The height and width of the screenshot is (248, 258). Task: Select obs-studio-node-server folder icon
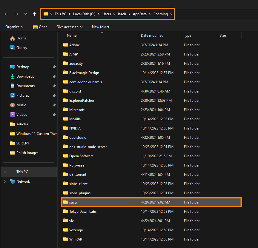tap(66, 147)
